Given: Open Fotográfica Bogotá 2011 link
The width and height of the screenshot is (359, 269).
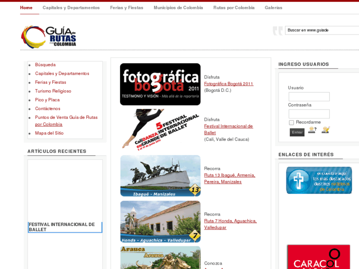Looking at the screenshot, I should tap(229, 84).
